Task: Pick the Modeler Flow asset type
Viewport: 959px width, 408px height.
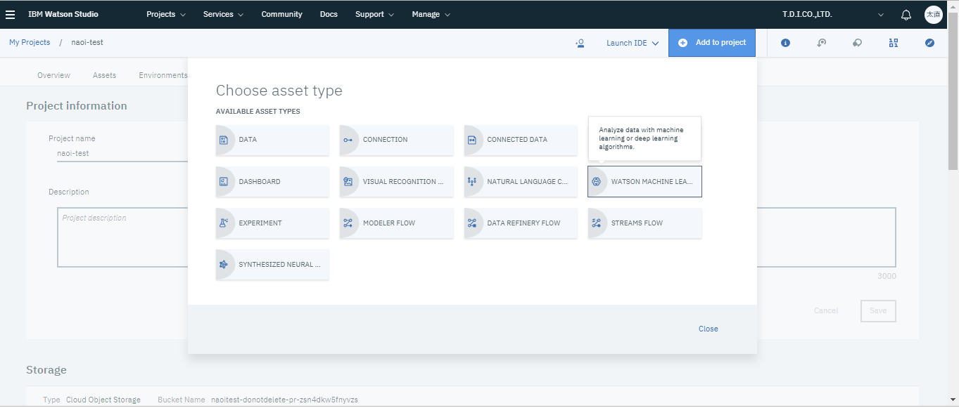Action: (x=396, y=223)
